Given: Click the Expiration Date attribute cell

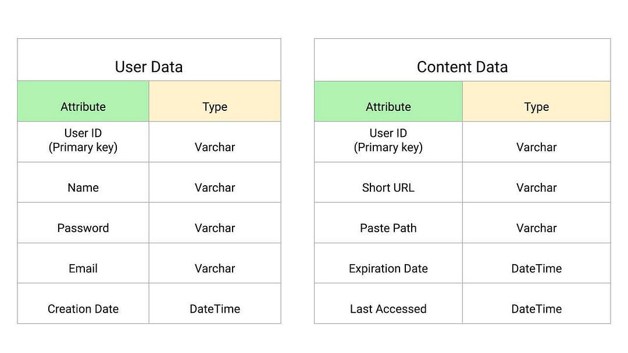Looking at the screenshot, I should [388, 268].
